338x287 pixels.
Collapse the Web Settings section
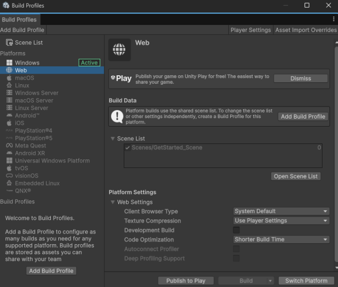113,202
